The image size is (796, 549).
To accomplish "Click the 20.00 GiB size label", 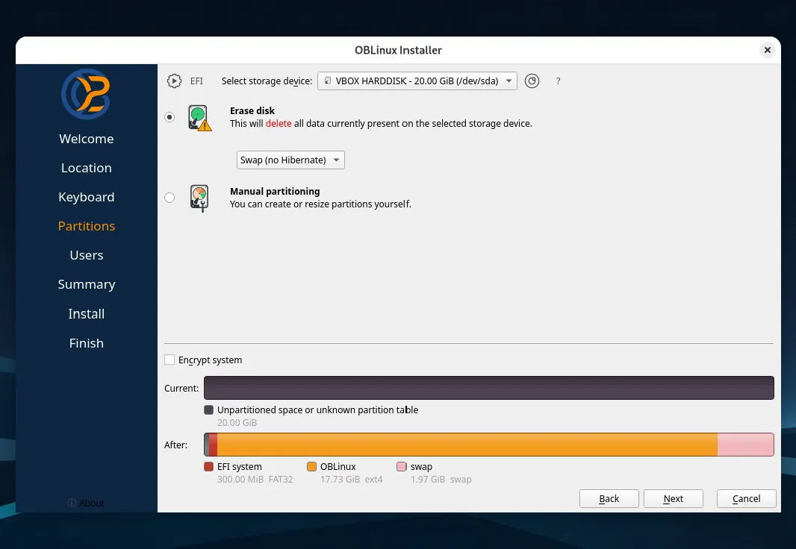I will coord(237,423).
